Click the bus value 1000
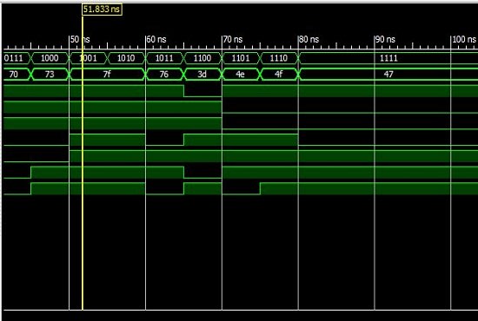Image resolution: width=478 pixels, height=321 pixels. pos(50,58)
